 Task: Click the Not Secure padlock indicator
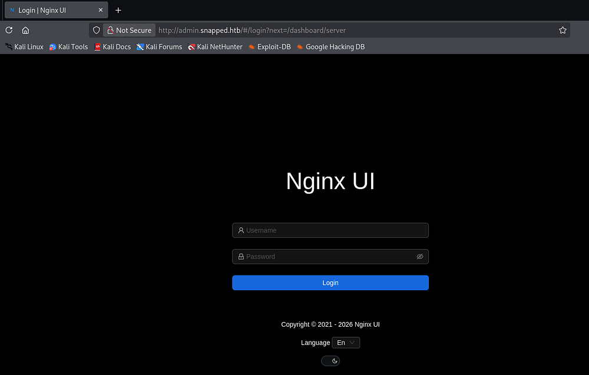(129, 30)
